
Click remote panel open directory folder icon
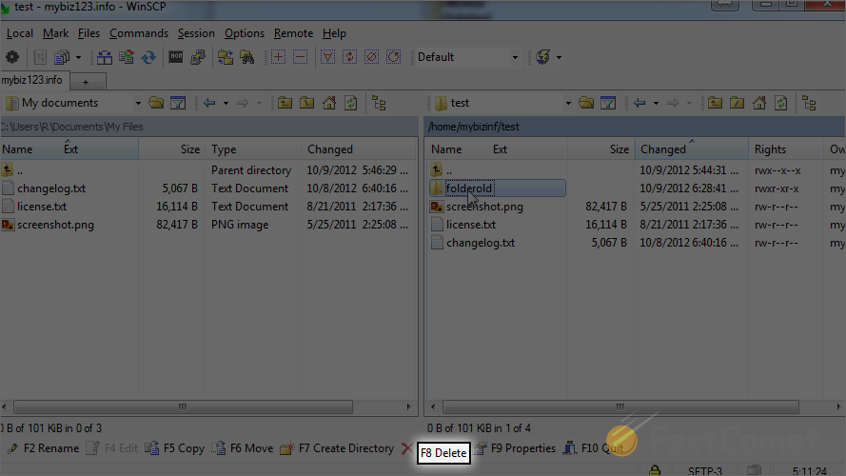(586, 103)
